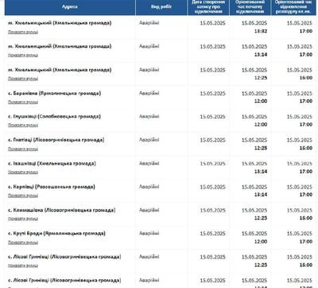This screenshot has width=318, height=288.
Task: Click 'Аварійні' in the с. Круті Броди row
Action: pyautogui.click(x=149, y=233)
